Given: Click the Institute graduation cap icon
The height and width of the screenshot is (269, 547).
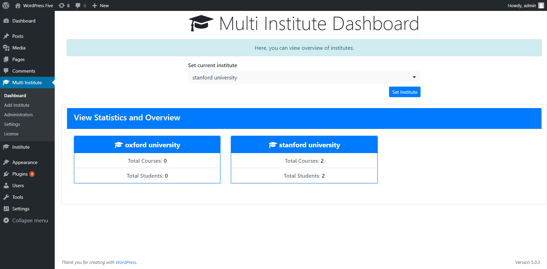Looking at the screenshot, I should [6, 147].
